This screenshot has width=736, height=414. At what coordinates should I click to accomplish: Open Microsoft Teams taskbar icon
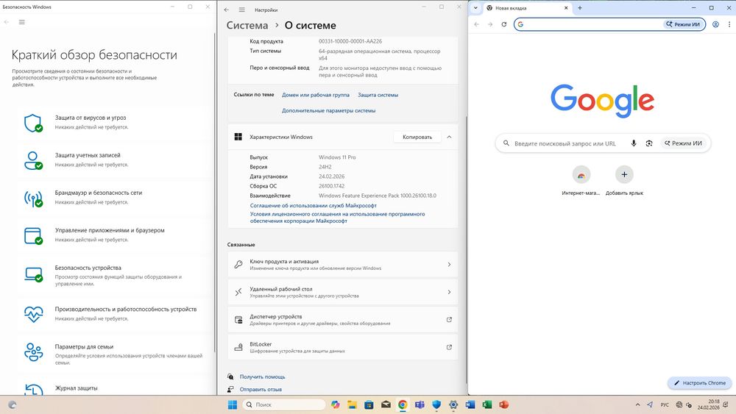[420, 404]
